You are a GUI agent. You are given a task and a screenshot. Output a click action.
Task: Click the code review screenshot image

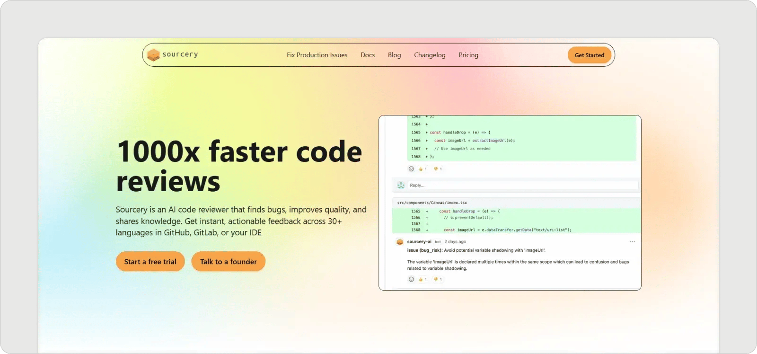[510, 203]
